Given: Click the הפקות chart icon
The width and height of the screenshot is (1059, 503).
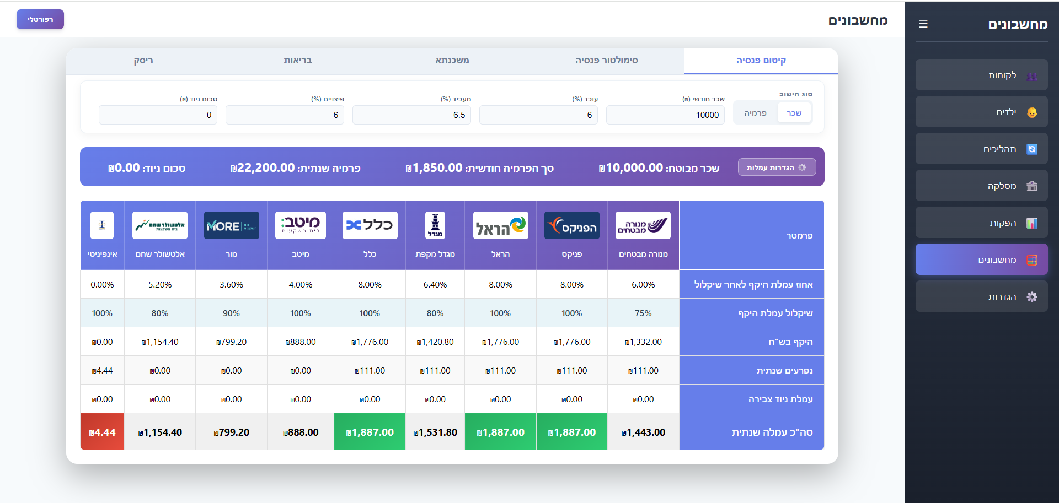Looking at the screenshot, I should click(1032, 223).
